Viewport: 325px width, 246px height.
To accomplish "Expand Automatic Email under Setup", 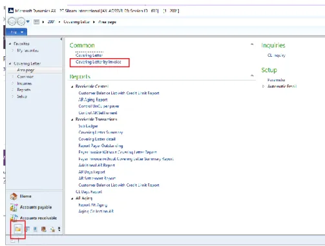I will click(x=263, y=87).
